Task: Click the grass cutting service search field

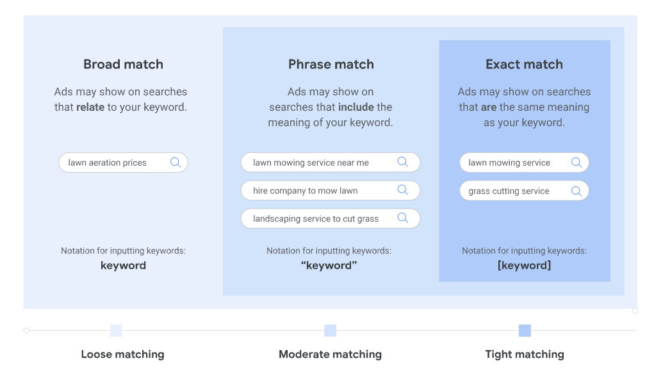Action: click(510, 191)
